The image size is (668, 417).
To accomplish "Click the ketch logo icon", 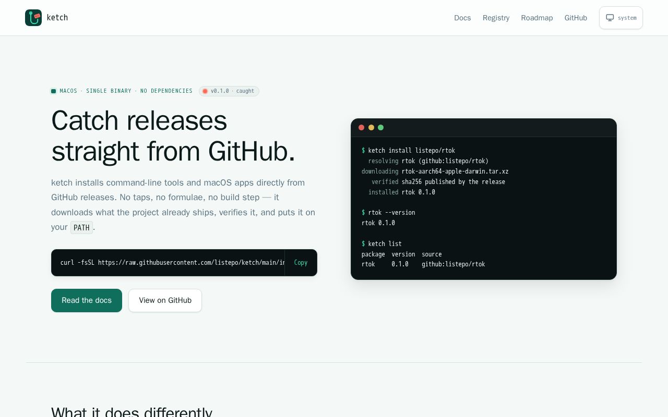I will (x=33, y=18).
